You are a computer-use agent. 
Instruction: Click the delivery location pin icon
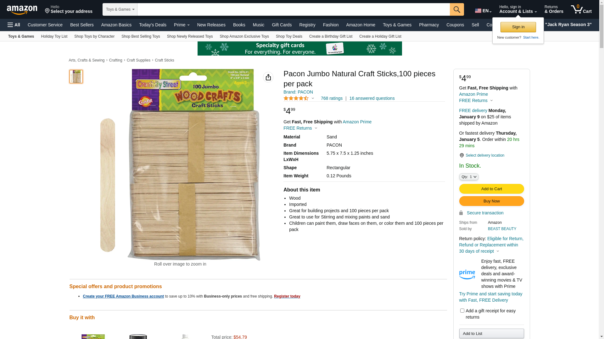point(461,155)
